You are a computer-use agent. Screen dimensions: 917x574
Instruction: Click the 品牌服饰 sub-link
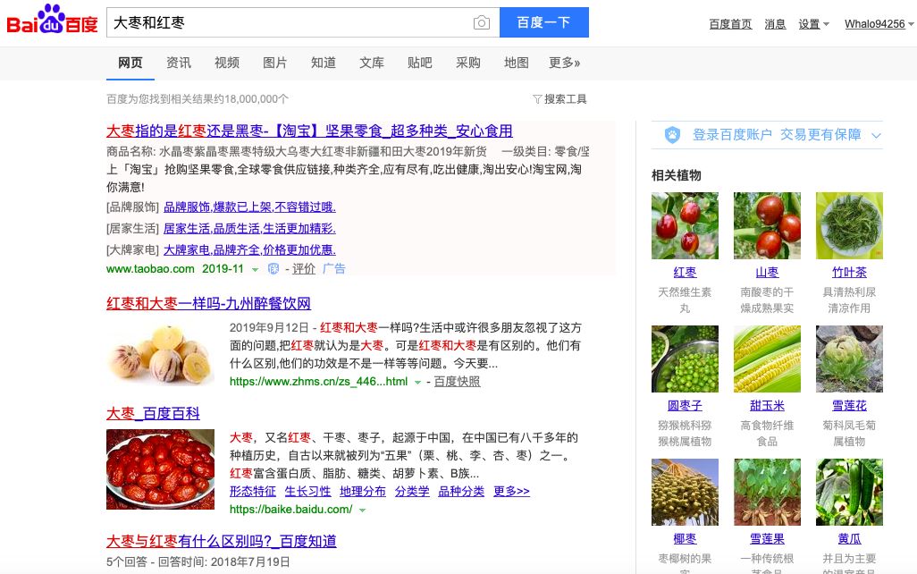249,207
